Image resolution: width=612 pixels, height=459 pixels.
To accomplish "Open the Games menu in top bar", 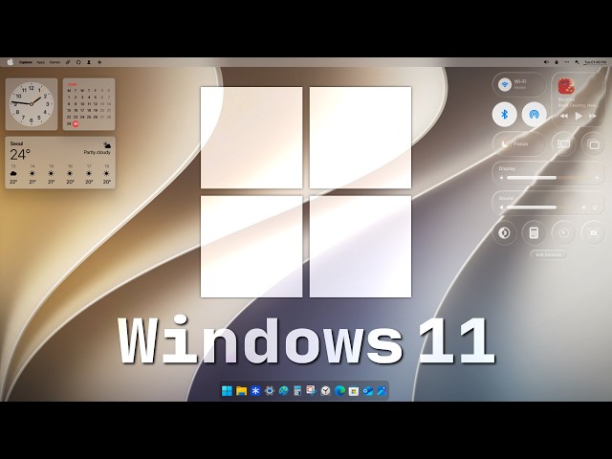I will click(x=55, y=62).
